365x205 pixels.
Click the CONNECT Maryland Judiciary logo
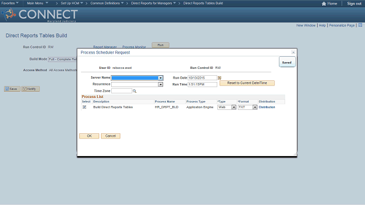pyautogui.click(x=39, y=15)
